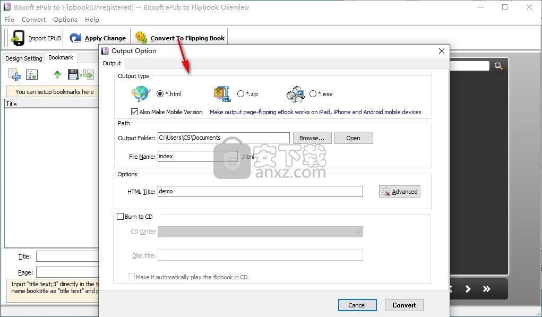Maximize the main application window

click(x=505, y=7)
